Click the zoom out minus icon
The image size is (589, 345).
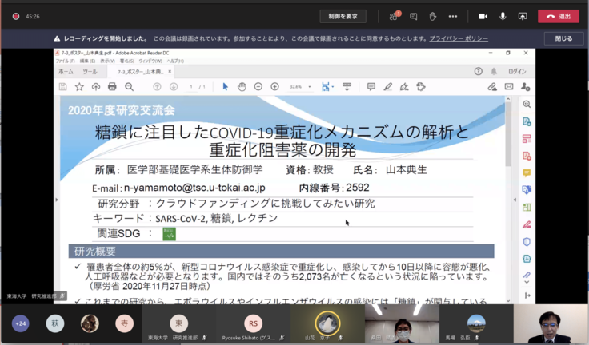coord(258,86)
